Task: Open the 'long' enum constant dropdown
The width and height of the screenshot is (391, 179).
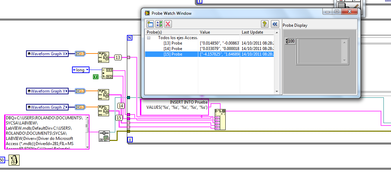Action: point(87,70)
